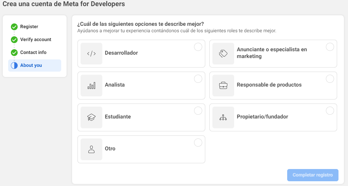
Task: Click the Estudiante option label
Action: tap(118, 117)
